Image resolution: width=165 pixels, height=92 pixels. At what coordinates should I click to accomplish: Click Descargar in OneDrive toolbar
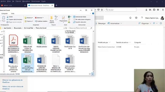pos(101,23)
